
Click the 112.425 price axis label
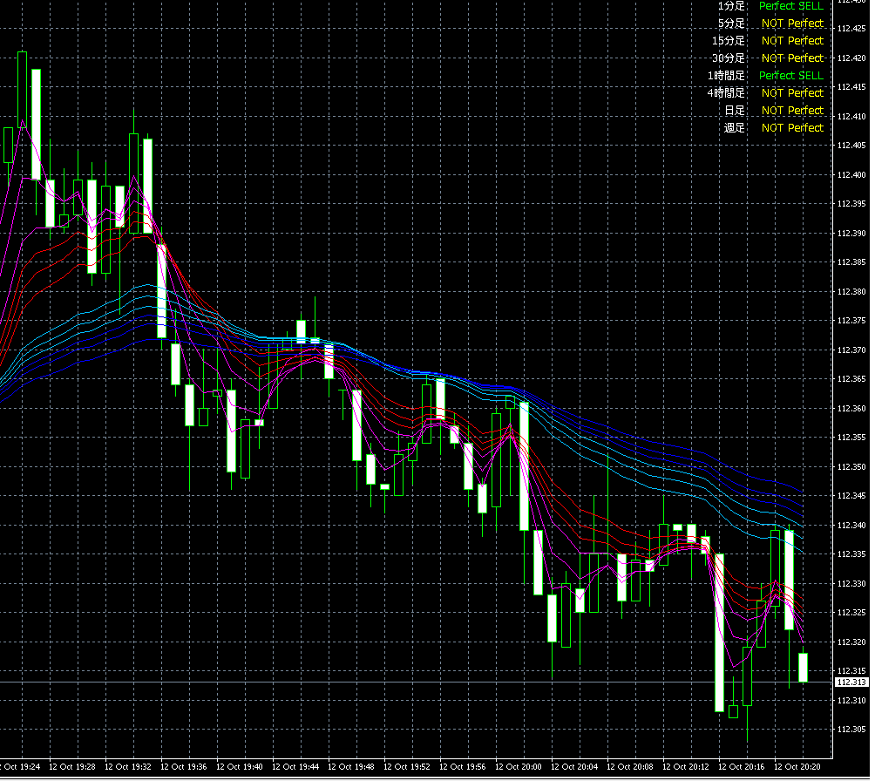click(851, 29)
